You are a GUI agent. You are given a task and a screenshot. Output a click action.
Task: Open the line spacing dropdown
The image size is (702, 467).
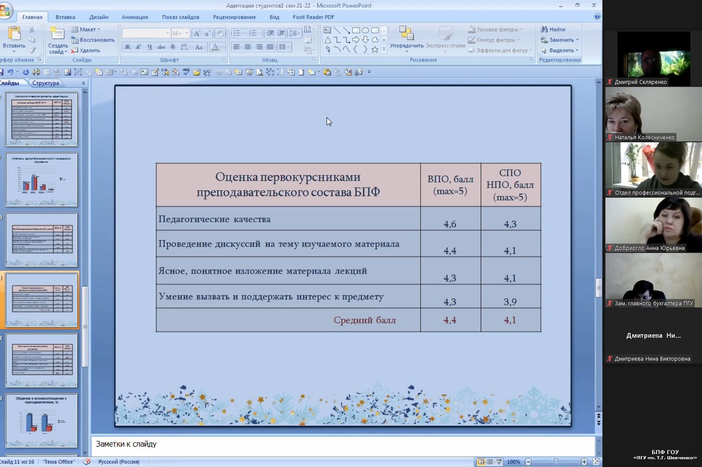coord(294,33)
